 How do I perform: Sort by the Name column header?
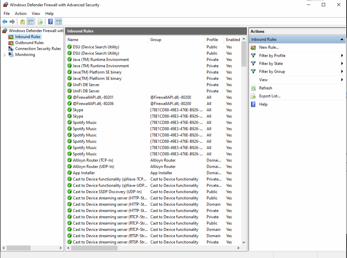(107, 40)
